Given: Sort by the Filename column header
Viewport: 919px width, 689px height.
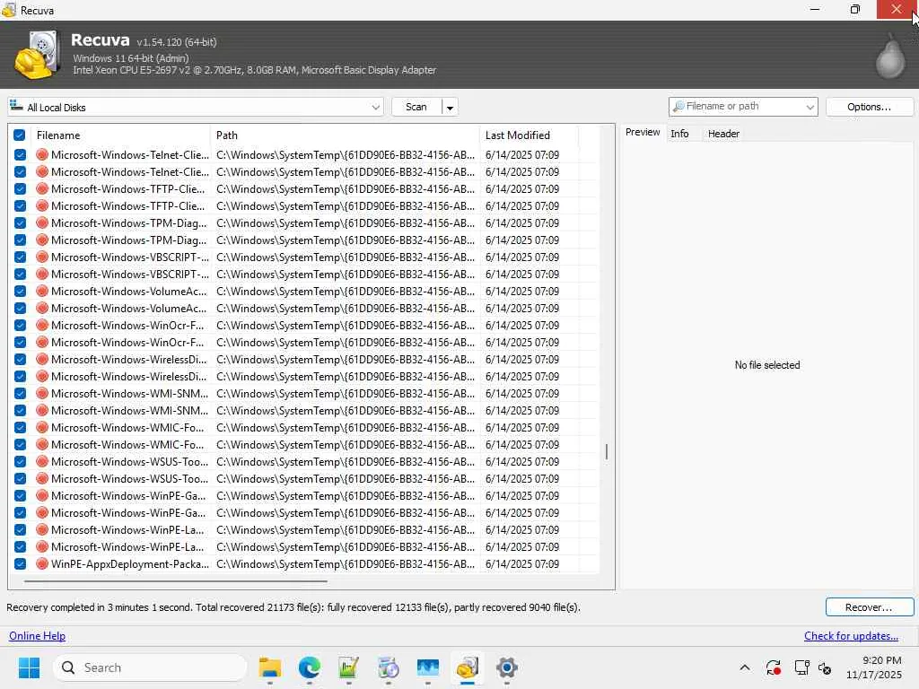Looking at the screenshot, I should [120, 135].
